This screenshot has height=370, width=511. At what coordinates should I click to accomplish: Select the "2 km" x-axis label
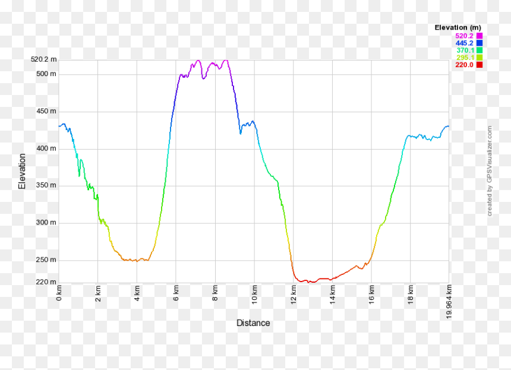pyautogui.click(x=98, y=293)
